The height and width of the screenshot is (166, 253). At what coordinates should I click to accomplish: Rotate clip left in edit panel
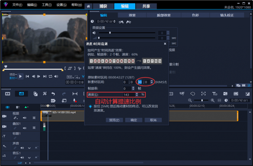point(121,22)
